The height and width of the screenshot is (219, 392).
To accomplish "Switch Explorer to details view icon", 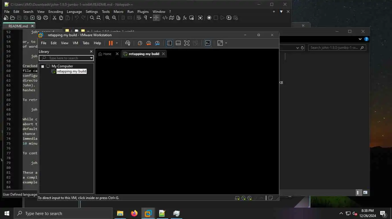I will [359, 192].
